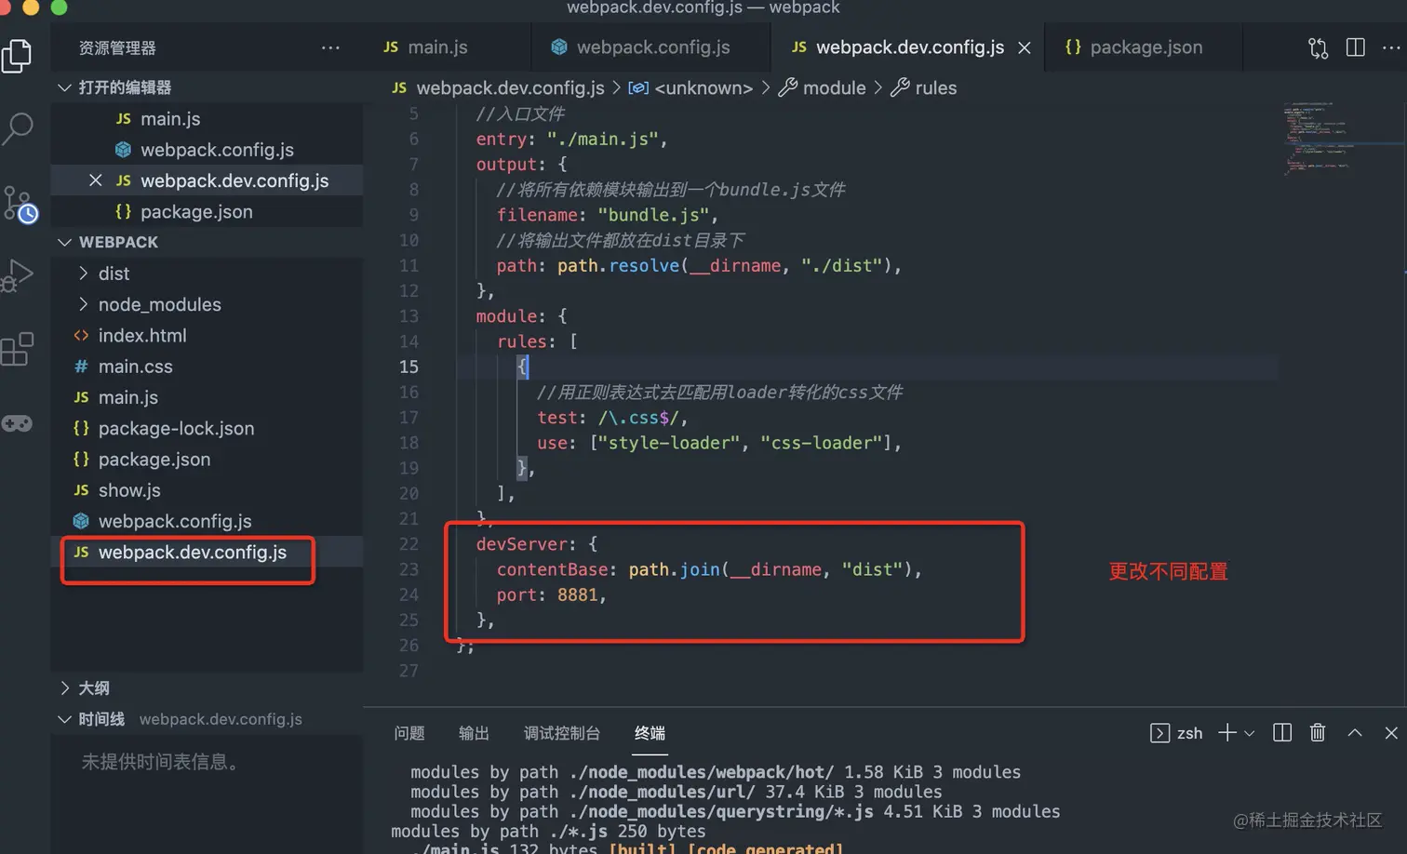Open the Explorer panel more actions menu
1407x854 pixels.
(330, 48)
